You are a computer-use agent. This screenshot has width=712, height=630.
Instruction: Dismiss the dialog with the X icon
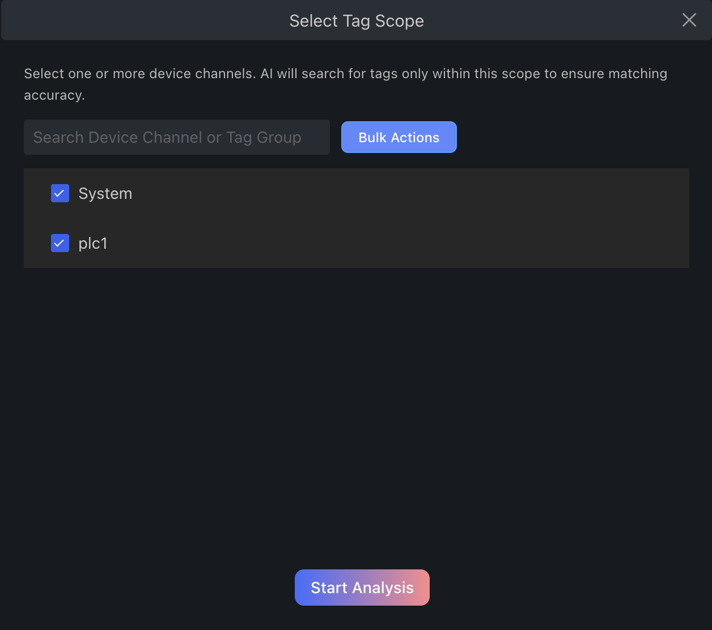[x=689, y=20]
